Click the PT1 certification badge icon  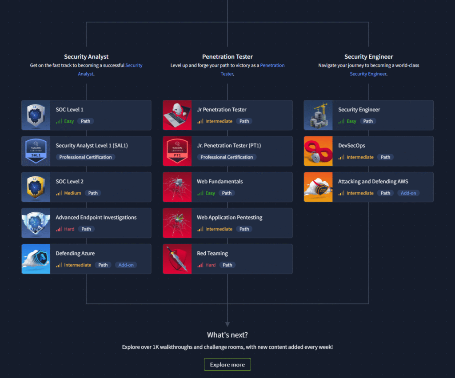click(177, 151)
